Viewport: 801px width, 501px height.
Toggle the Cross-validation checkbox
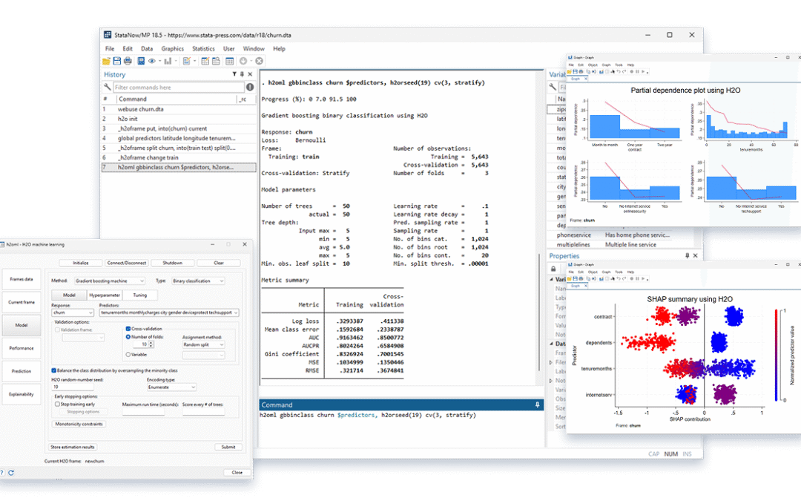(128, 329)
